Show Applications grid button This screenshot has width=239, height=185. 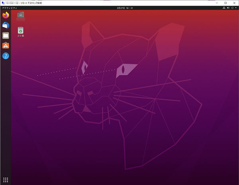6,180
